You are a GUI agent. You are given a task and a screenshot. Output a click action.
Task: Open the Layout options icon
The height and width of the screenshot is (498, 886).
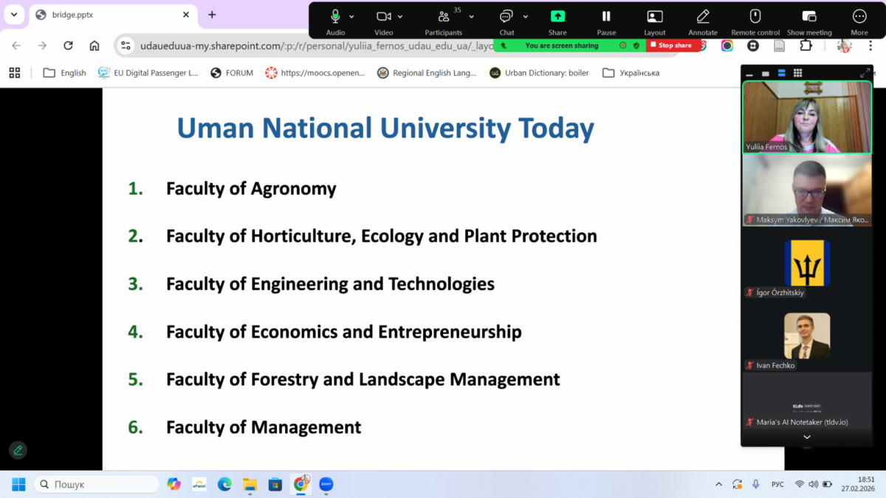654,16
